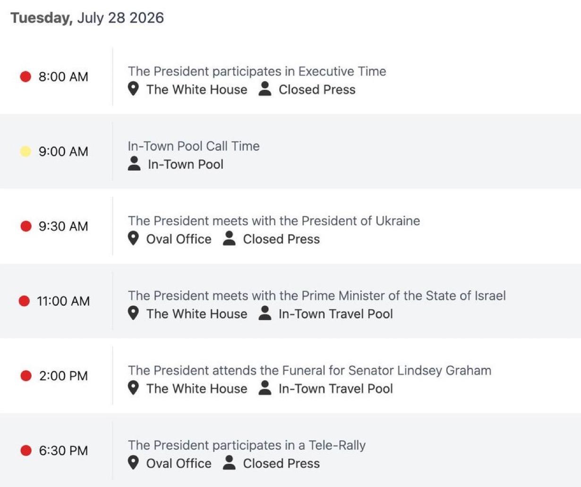Image resolution: width=581 pixels, height=487 pixels.
Task: Click the Tuesday, July 28 2026 date heading
Action: pos(87,18)
